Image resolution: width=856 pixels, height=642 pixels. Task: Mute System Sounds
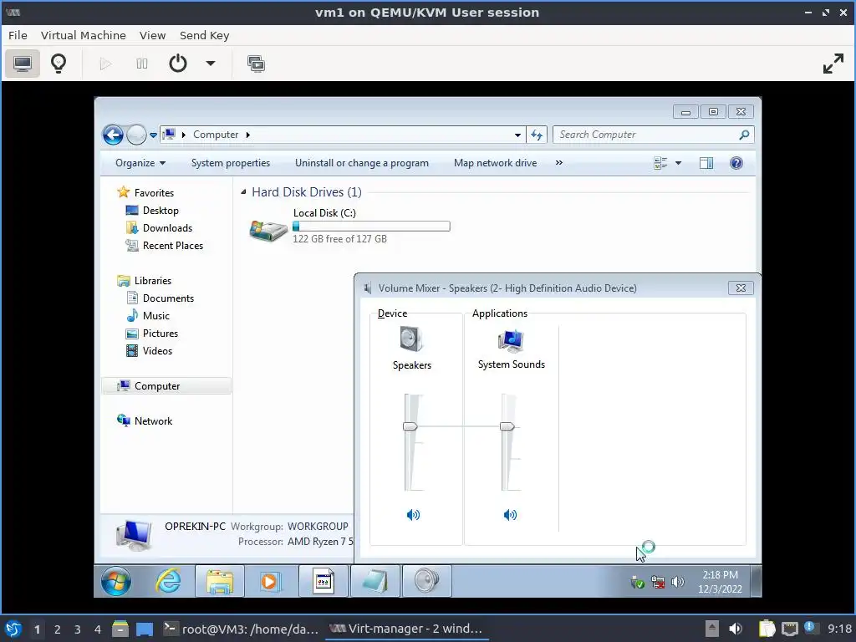510,515
